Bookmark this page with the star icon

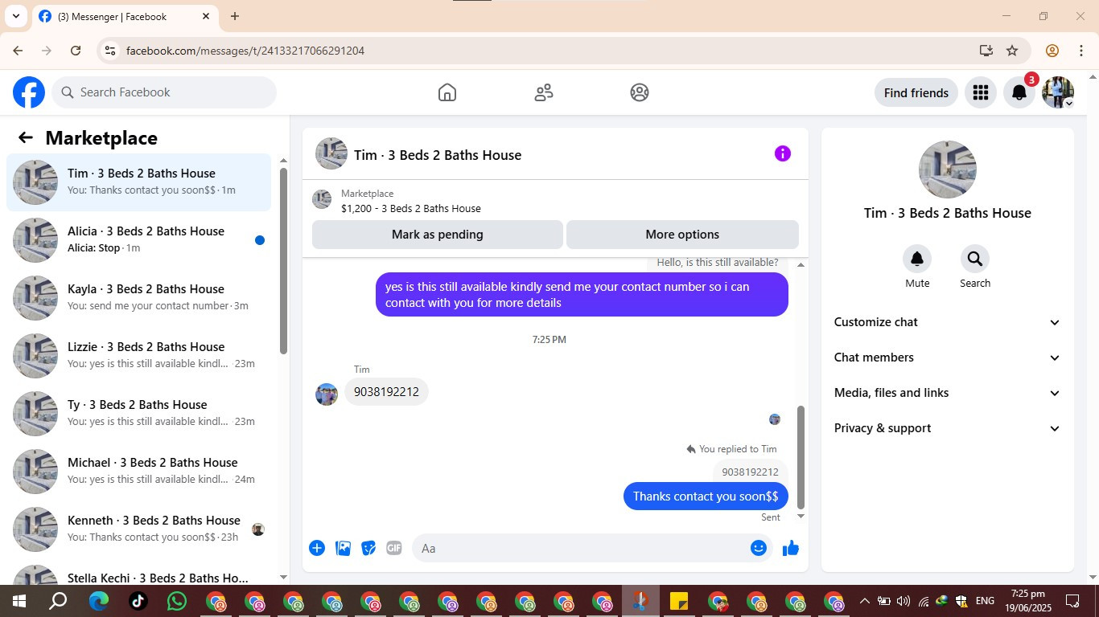[1012, 51]
